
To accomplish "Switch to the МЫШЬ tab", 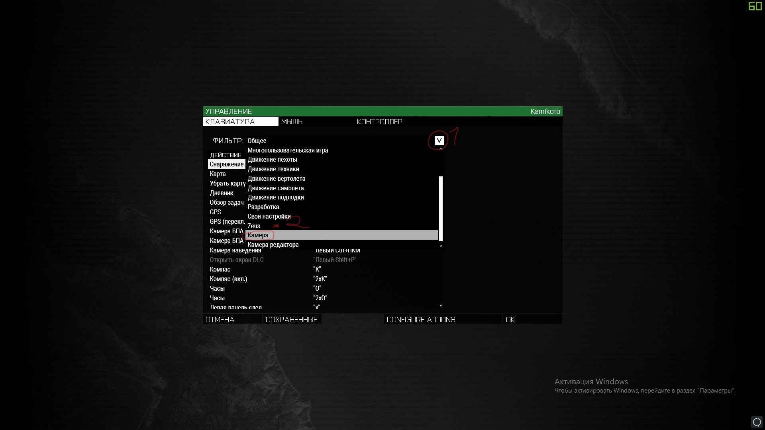I will 292,122.
